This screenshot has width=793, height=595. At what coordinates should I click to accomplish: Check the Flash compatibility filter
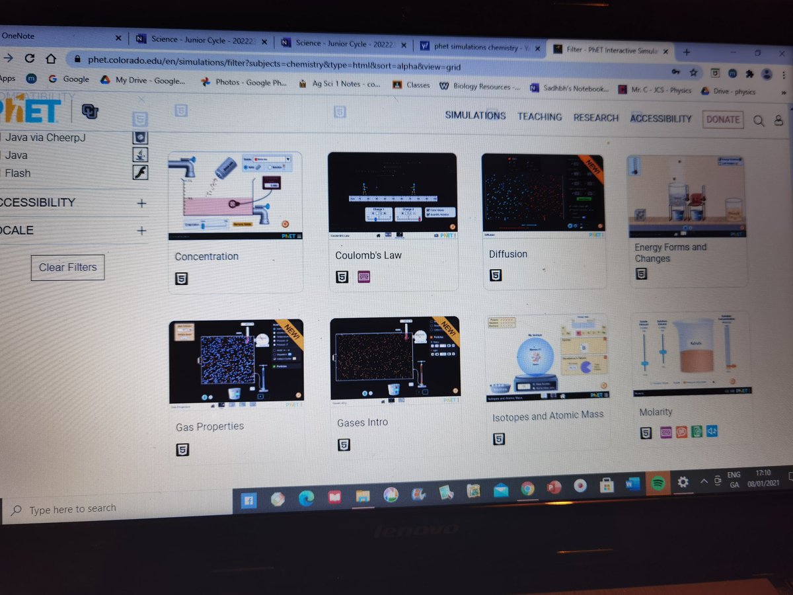pyautogui.click(x=3, y=173)
